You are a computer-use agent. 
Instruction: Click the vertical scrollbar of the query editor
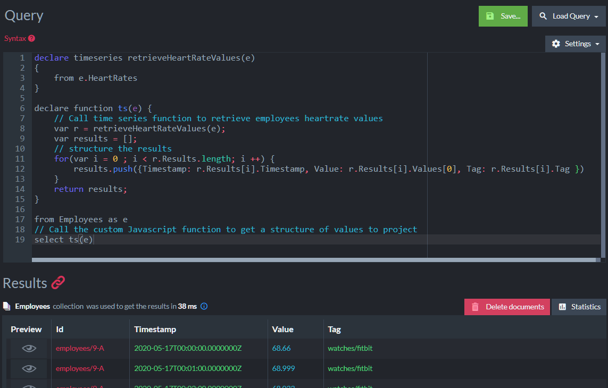click(603, 155)
